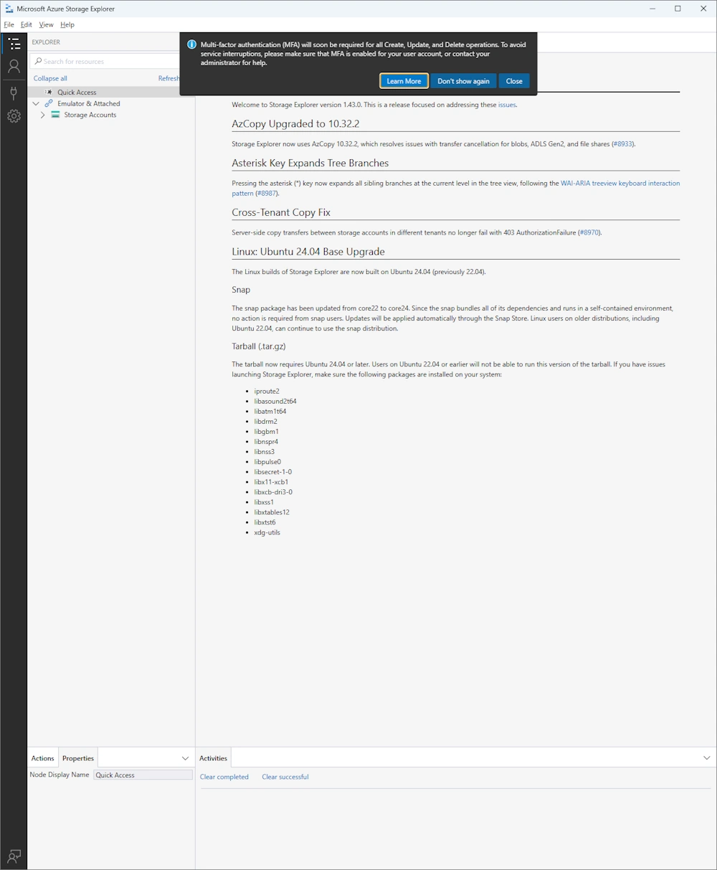Click the Send Feedback icon at bottom left
The width and height of the screenshot is (717, 870).
click(x=14, y=856)
